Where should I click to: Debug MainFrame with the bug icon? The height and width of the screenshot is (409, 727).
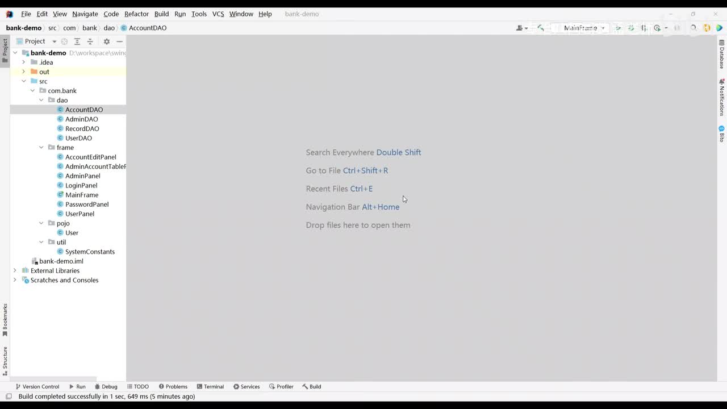pos(631,28)
